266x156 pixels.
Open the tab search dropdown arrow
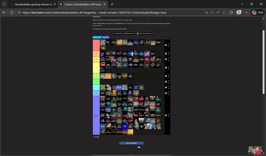click(x=4, y=4)
